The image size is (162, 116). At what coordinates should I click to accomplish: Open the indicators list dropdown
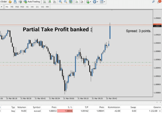pos(89,2)
